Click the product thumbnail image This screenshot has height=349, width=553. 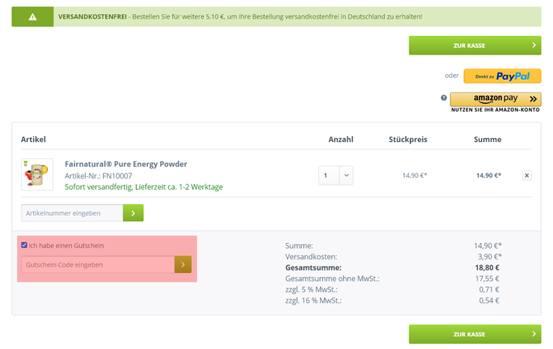pyautogui.click(x=37, y=174)
